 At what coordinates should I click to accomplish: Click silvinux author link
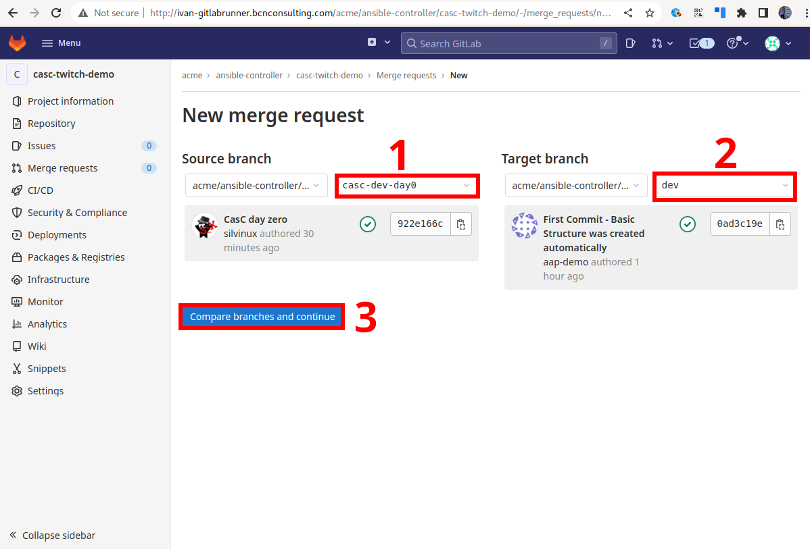(x=240, y=233)
